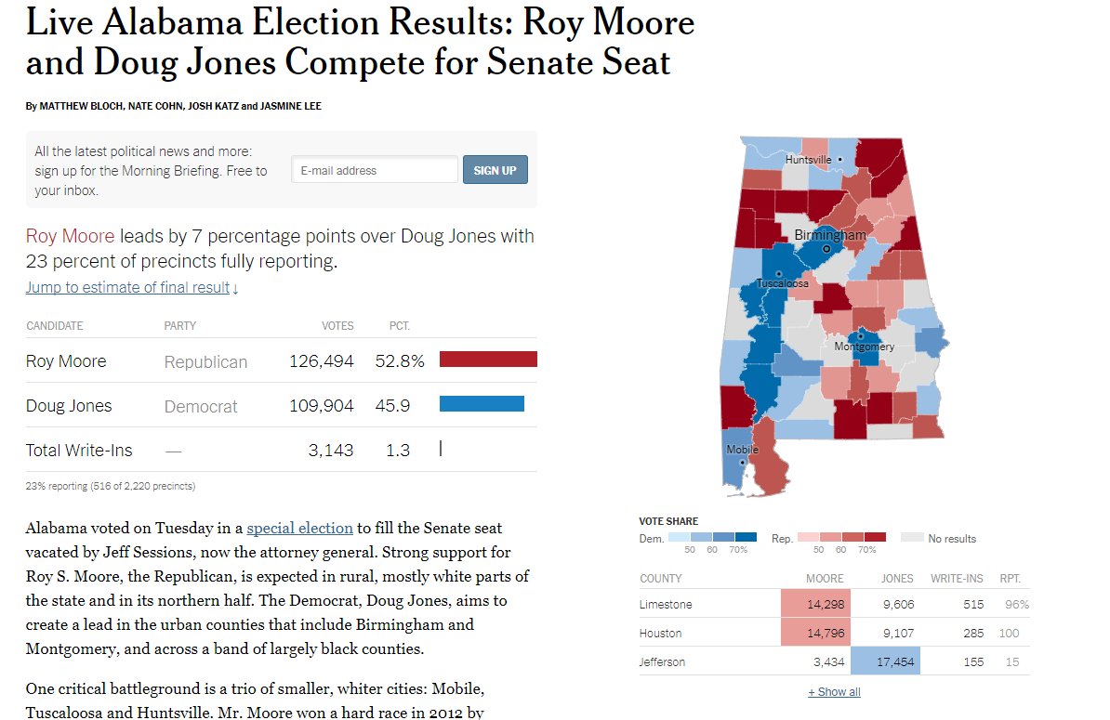Click the Birmingham city marker on map
Image resolution: width=1110 pixels, height=720 pixels.
pos(826,249)
